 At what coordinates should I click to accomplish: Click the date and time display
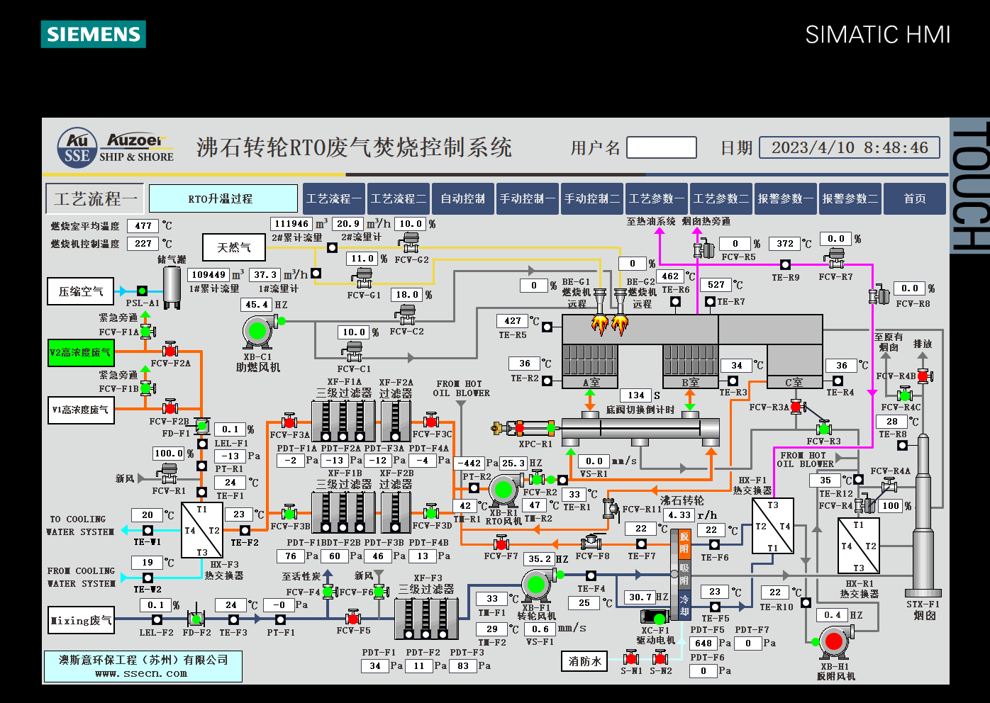click(x=850, y=147)
